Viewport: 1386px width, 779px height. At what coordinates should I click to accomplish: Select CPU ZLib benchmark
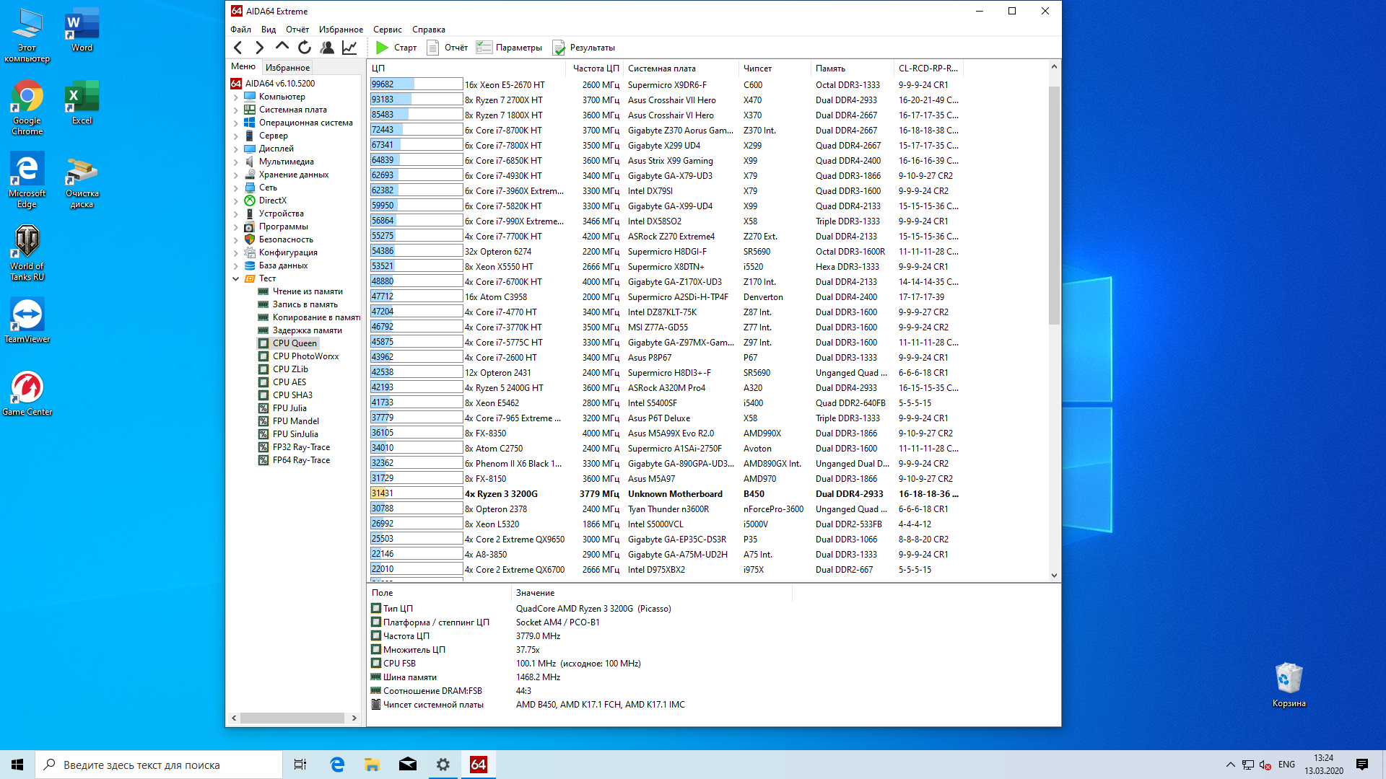coord(290,369)
